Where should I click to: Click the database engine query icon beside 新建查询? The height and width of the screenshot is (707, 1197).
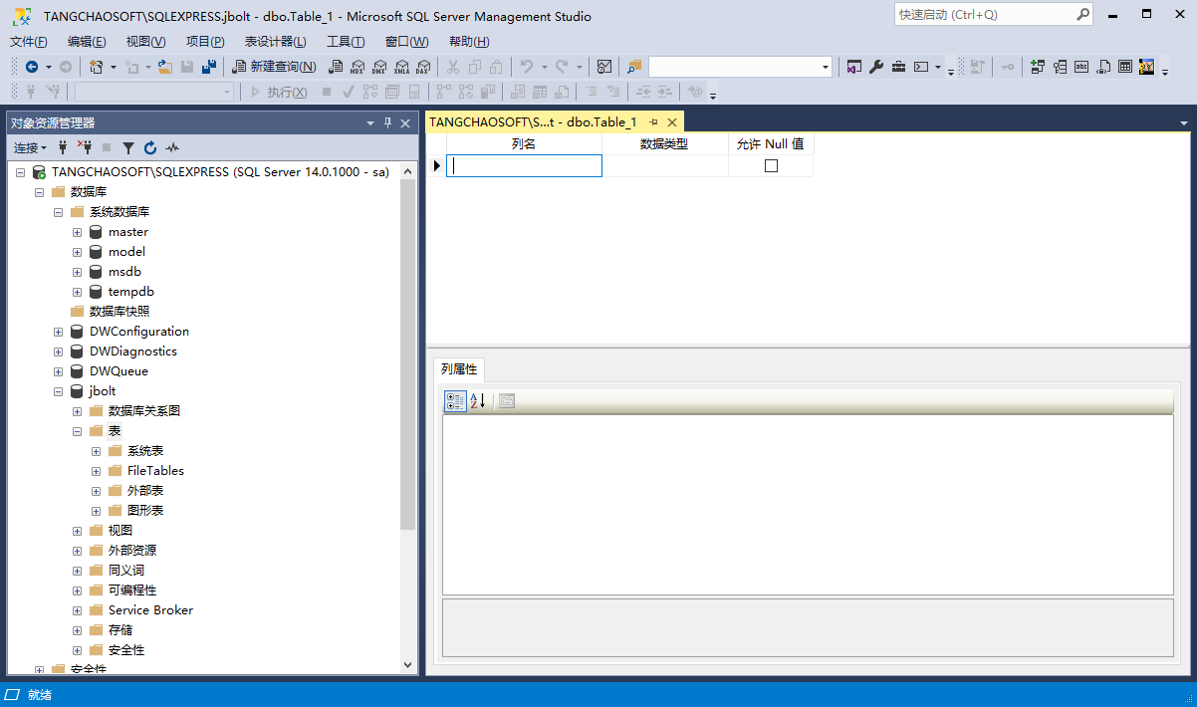[x=336, y=67]
